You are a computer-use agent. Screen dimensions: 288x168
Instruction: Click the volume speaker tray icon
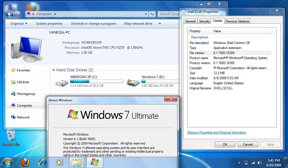(x=260, y=162)
